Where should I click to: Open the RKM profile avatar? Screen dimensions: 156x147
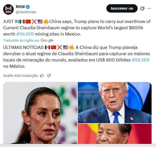(8, 9)
